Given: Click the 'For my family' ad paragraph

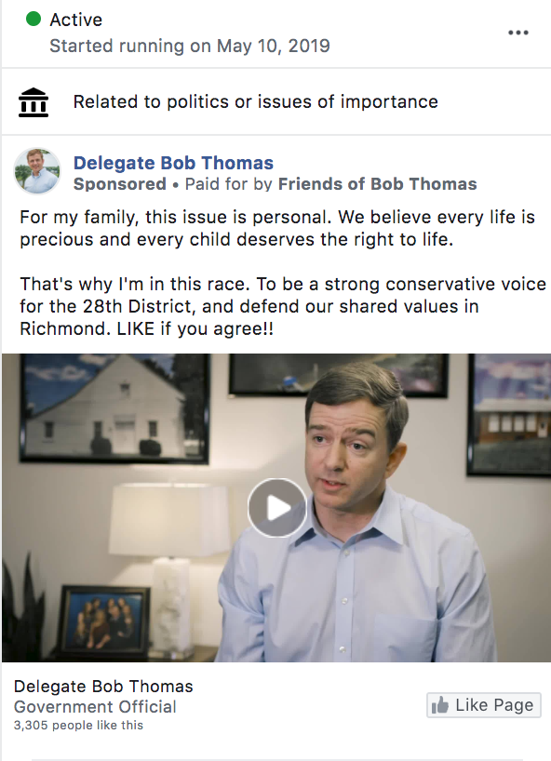Looking at the screenshot, I should coord(277,228).
